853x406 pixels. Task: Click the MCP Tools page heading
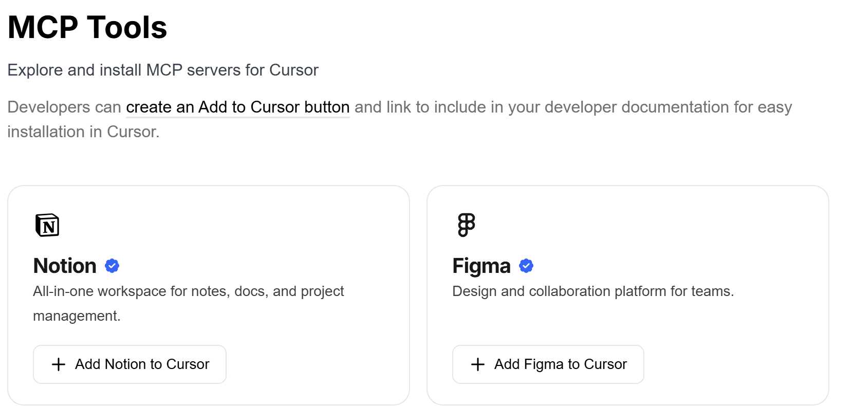tap(87, 27)
